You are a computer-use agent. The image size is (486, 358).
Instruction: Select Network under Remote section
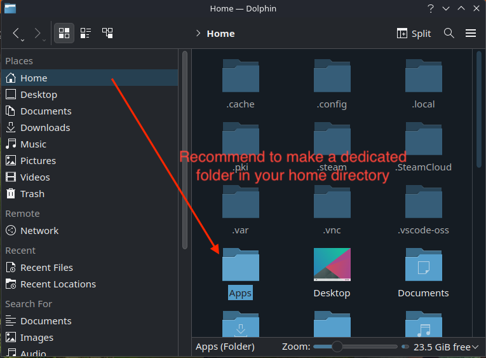tap(39, 230)
